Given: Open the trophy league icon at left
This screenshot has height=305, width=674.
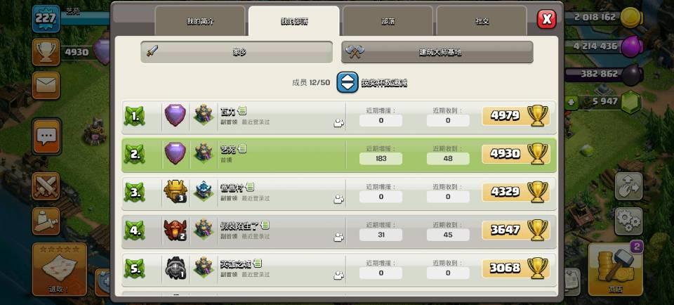Looking at the screenshot, I should [x=46, y=51].
